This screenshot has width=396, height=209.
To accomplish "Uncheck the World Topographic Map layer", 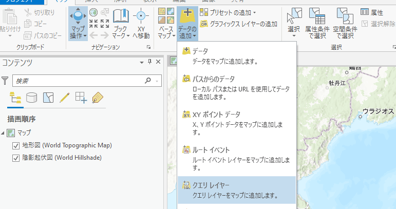I will pos(16,146).
